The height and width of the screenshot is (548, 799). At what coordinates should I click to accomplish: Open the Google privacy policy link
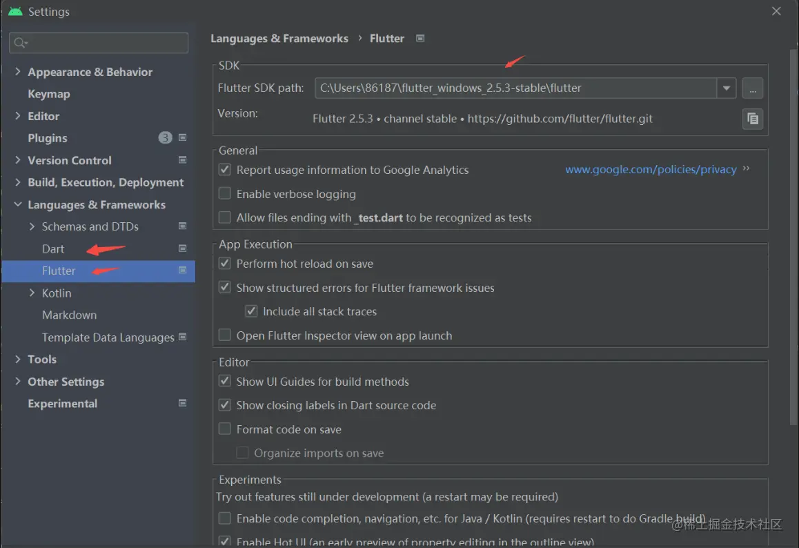click(x=651, y=170)
